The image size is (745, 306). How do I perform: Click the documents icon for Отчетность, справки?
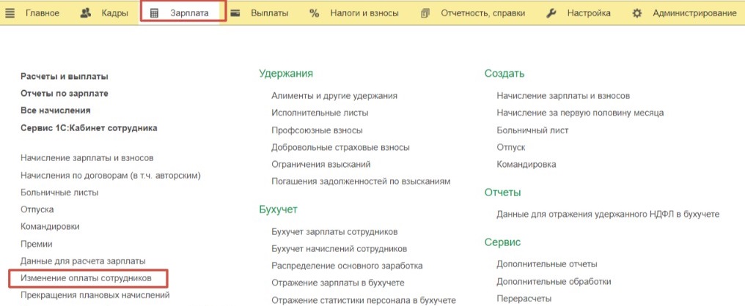pos(425,13)
